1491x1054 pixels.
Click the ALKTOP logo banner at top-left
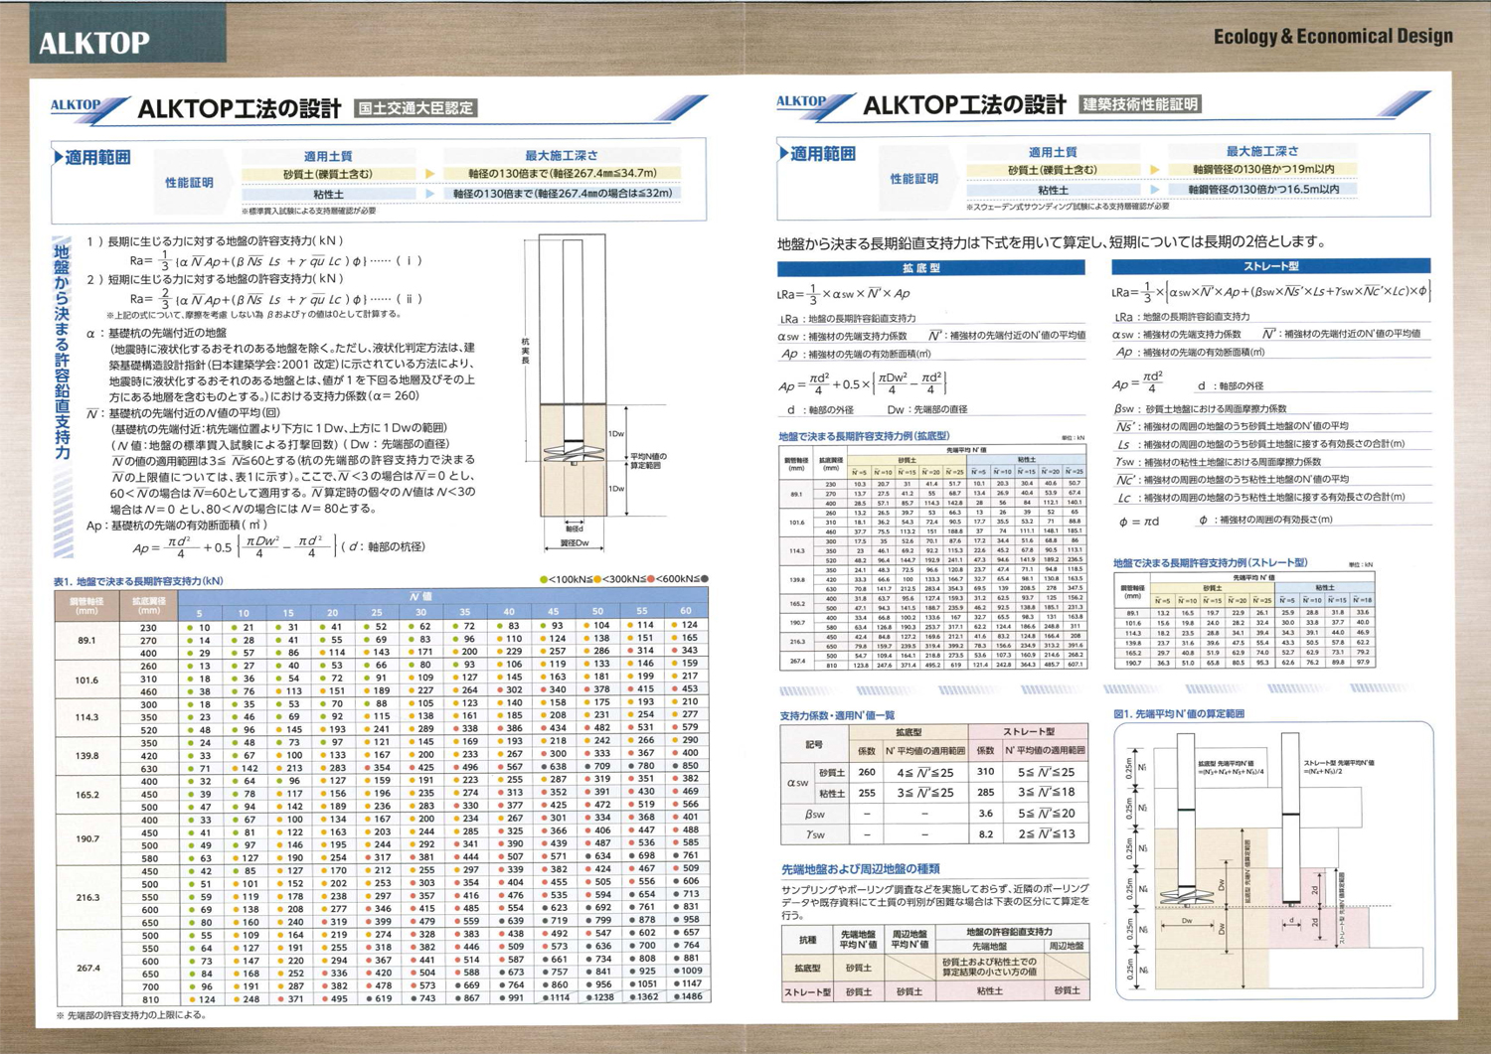point(127,34)
